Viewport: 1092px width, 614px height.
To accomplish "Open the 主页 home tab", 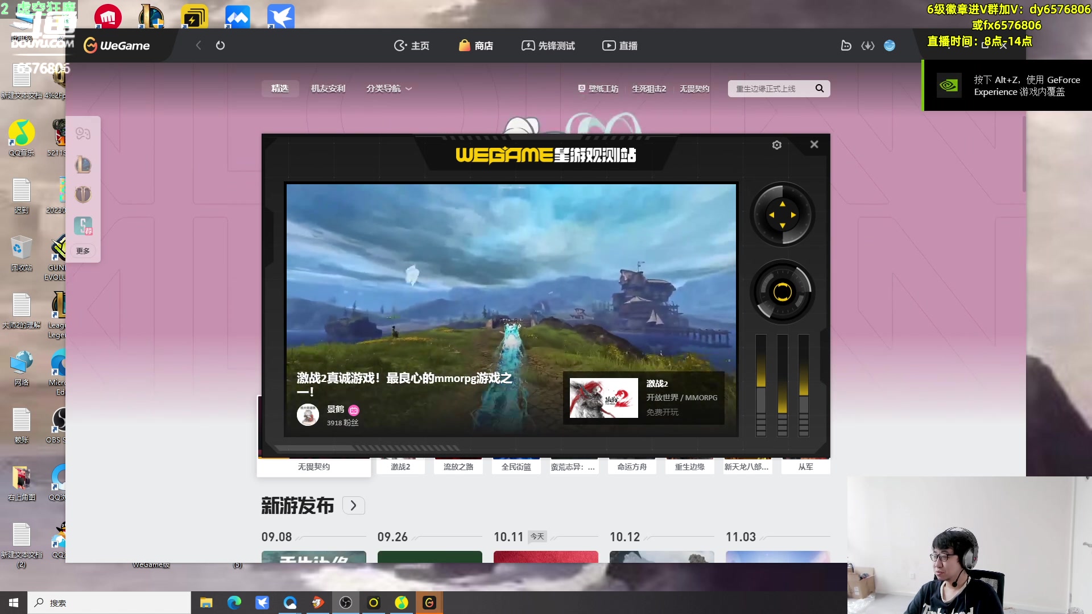I will point(412,45).
